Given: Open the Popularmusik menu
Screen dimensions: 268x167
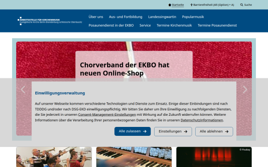Looking at the screenshot, I should coord(193,17).
